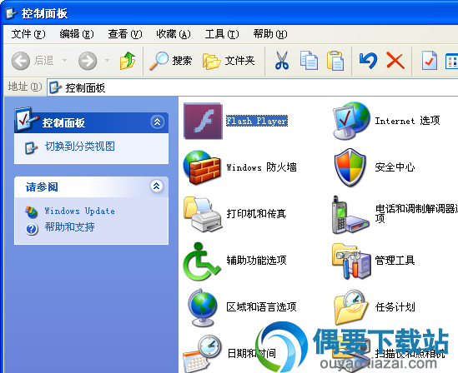Open the 任务计划 folder clock icon

(351, 307)
